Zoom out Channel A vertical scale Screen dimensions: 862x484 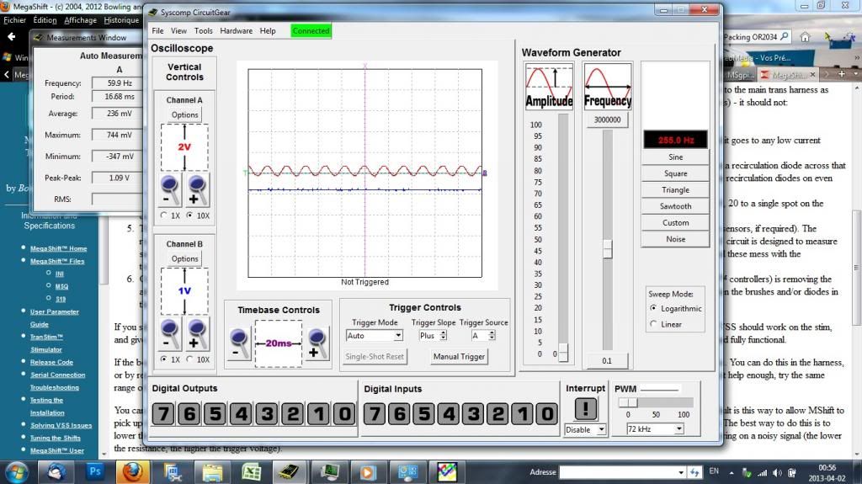point(169,189)
